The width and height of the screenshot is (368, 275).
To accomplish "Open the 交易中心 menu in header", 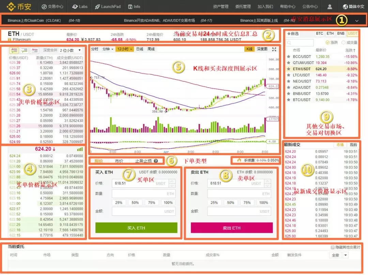I will tap(52, 6).
